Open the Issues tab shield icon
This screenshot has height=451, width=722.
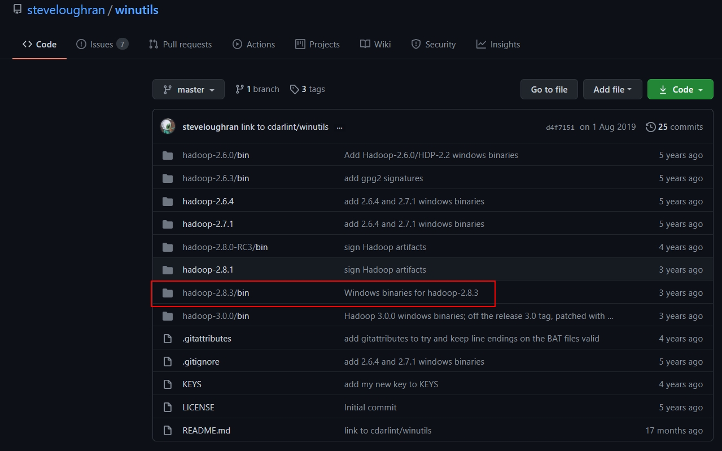[81, 44]
